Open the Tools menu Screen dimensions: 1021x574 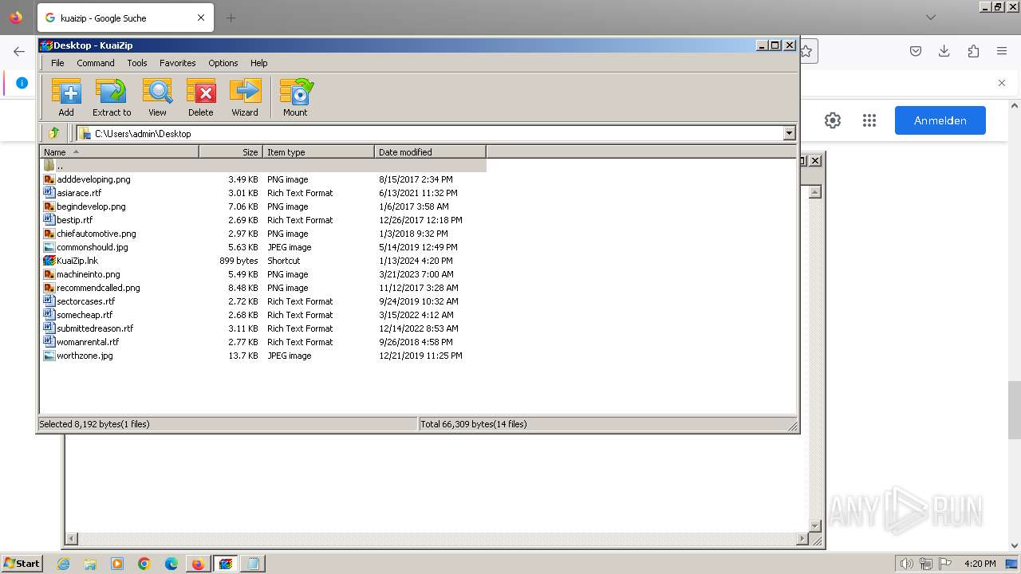pos(137,63)
